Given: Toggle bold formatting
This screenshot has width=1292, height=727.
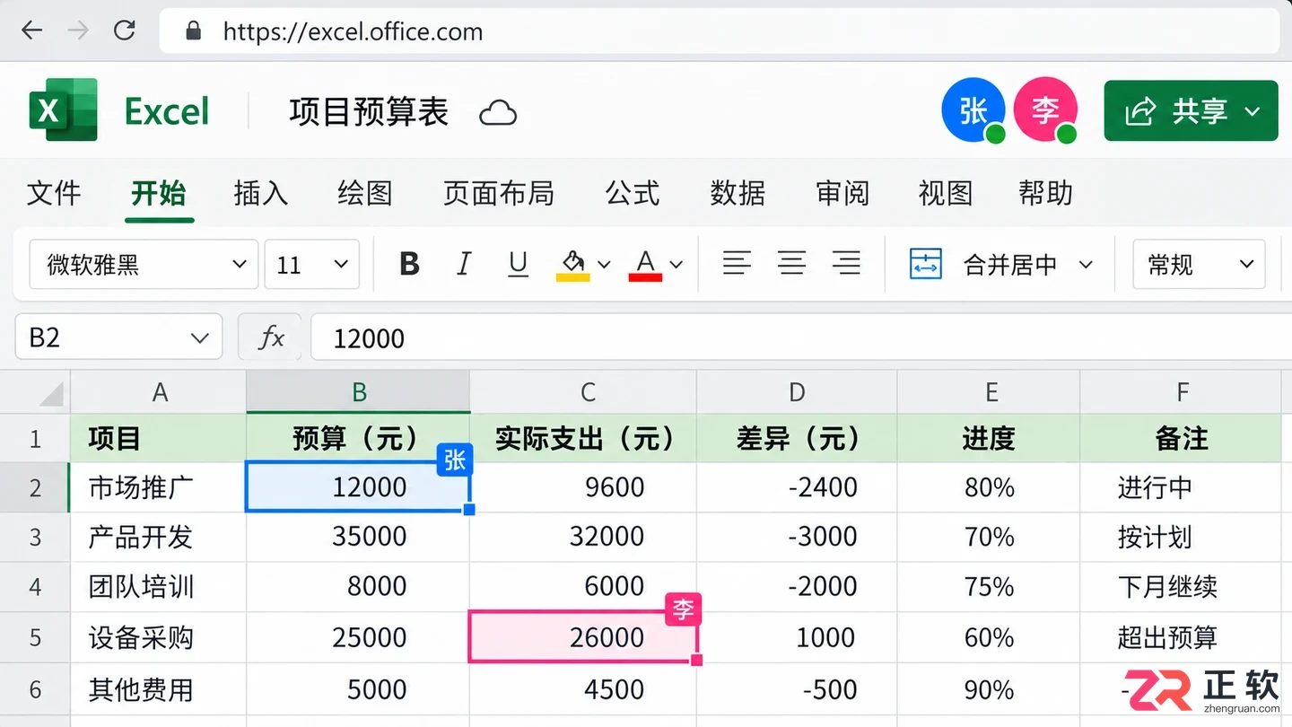Looking at the screenshot, I should coord(409,264).
